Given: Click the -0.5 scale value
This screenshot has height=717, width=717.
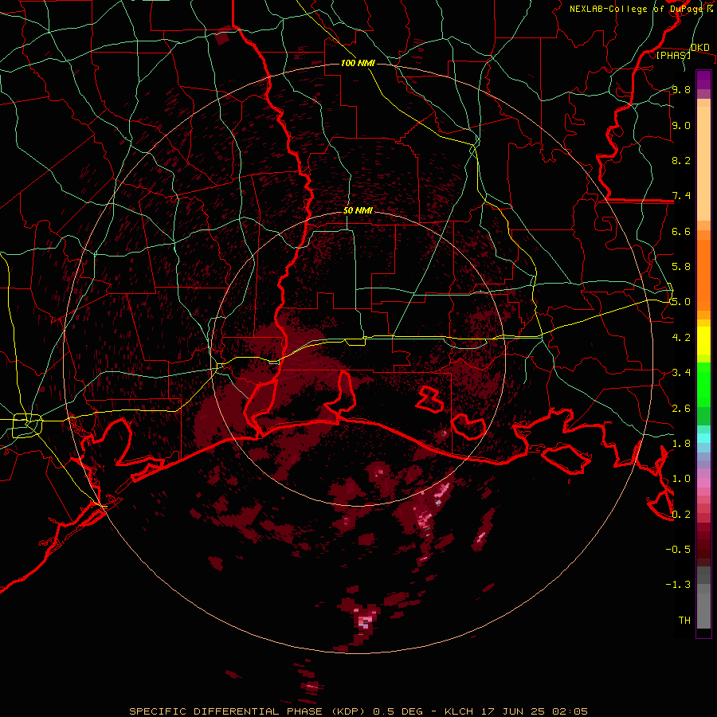Looking at the screenshot, I should tap(678, 550).
